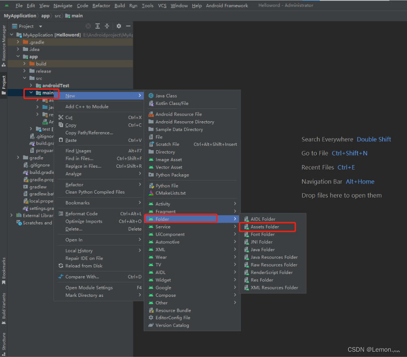Open Module Settings from context menu
Image resolution: width=407 pixels, height=357 pixels.
100,288
